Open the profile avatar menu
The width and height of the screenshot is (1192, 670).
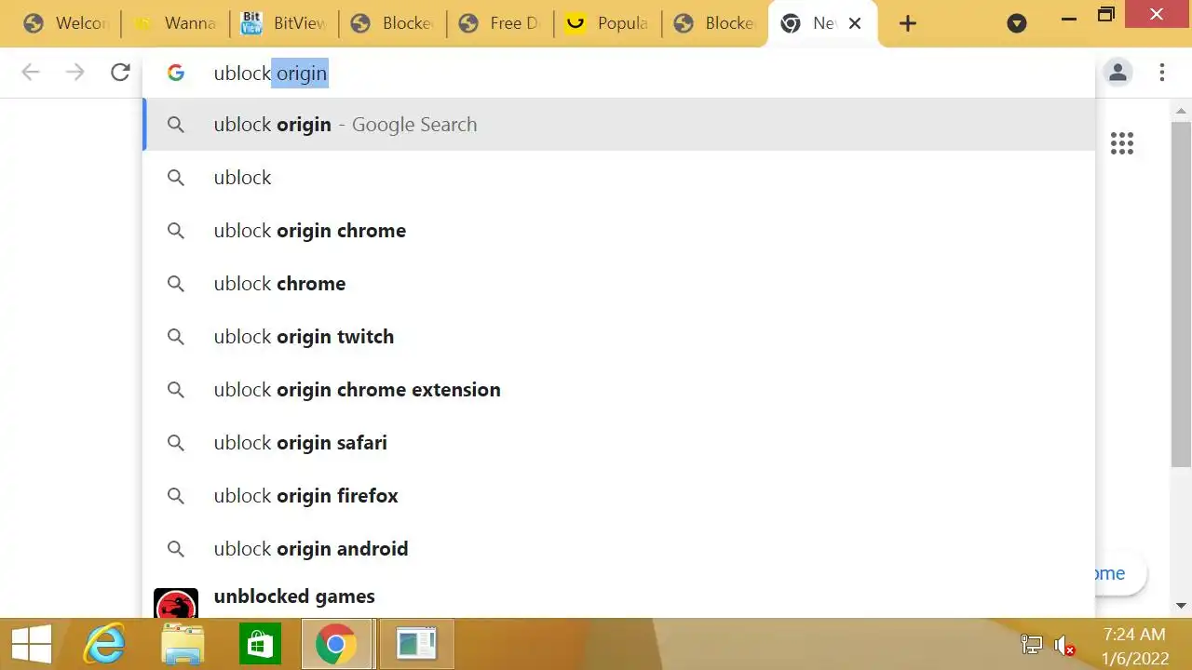(1117, 73)
